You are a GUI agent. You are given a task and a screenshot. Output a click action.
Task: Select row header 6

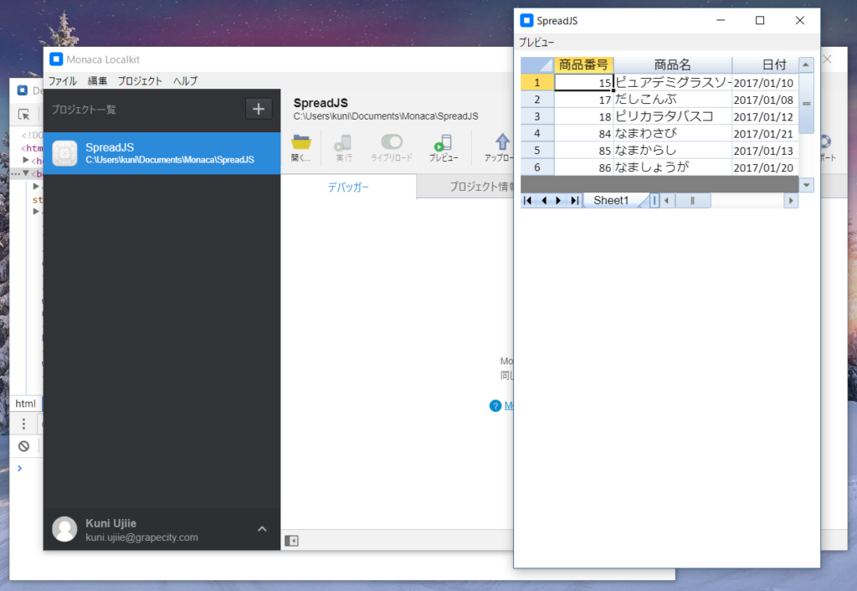click(537, 167)
